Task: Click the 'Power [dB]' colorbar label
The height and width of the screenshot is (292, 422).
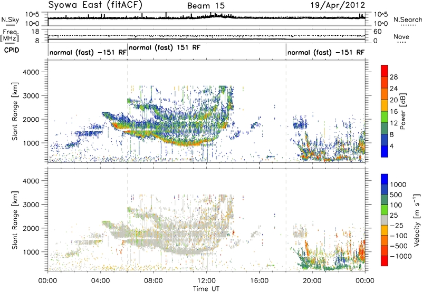Action: pos(402,112)
